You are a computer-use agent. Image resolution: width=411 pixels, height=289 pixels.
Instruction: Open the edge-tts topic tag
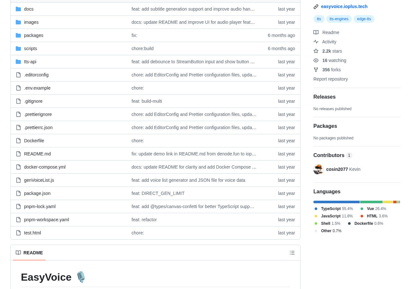[364, 19]
